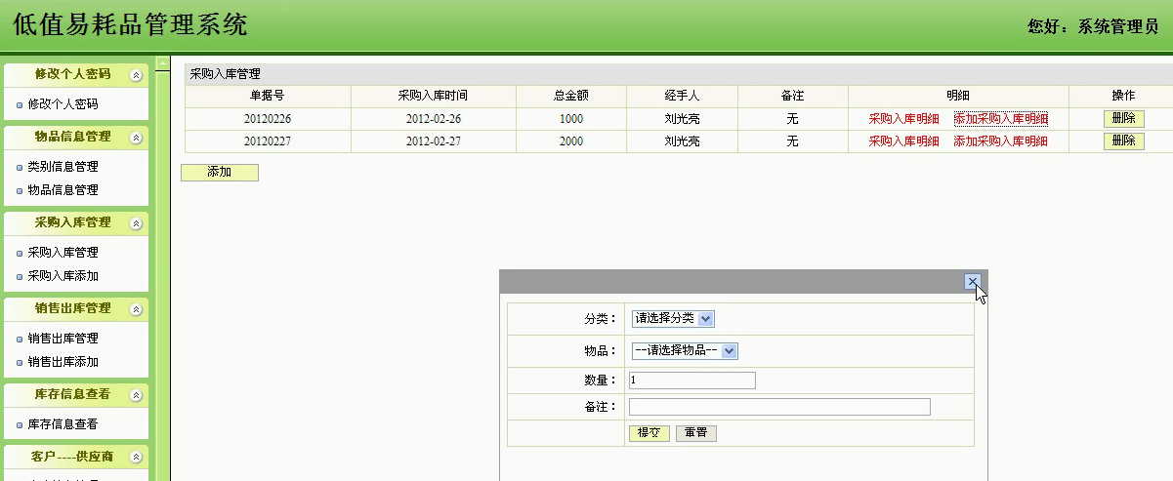Open 物品信息管理 menu link
Image resolution: width=1173 pixels, height=481 pixels.
coord(63,190)
